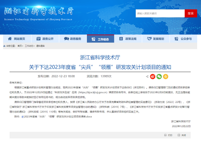
Task: Open the 政务服务 menu
Action: [73, 39]
